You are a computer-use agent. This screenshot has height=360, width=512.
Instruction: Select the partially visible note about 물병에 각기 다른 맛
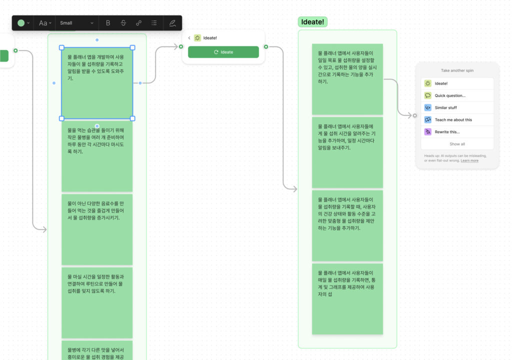point(97,350)
